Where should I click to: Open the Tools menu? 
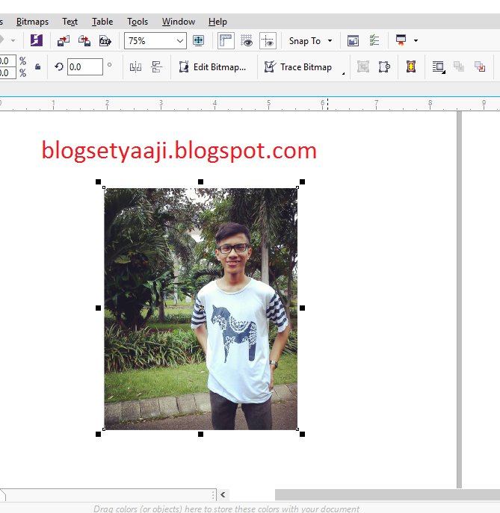[x=138, y=22]
